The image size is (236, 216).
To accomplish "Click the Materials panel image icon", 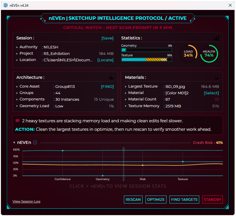I will click(216, 77).
